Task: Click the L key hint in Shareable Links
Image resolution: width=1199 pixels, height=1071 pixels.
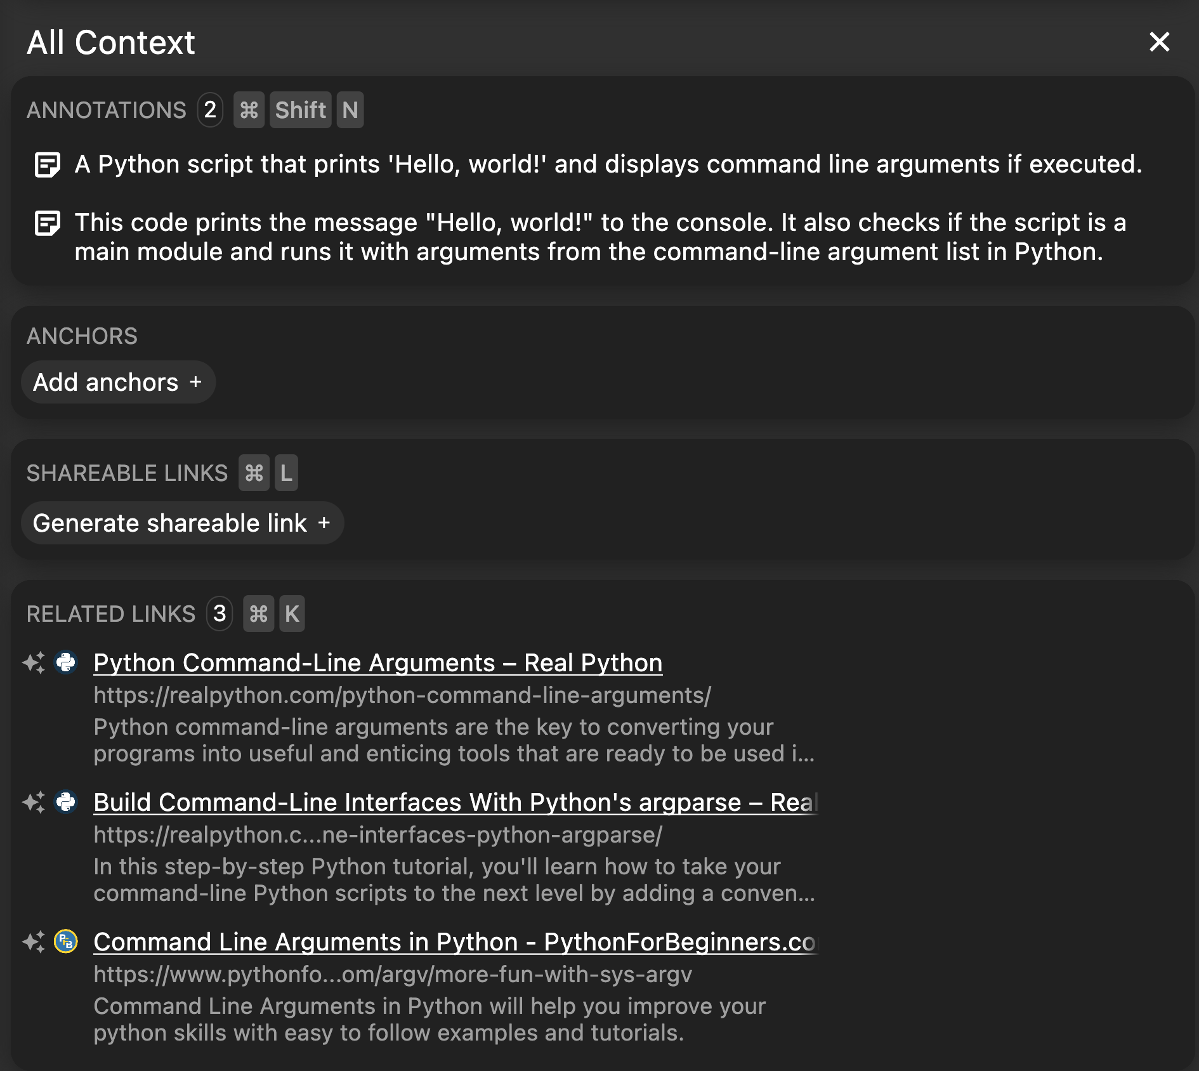Action: 286,473
